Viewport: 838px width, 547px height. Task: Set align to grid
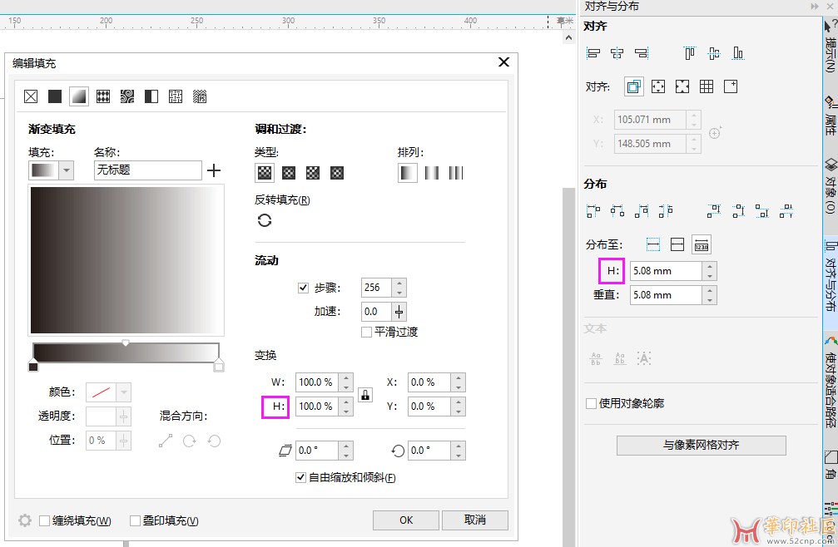pyautogui.click(x=707, y=86)
